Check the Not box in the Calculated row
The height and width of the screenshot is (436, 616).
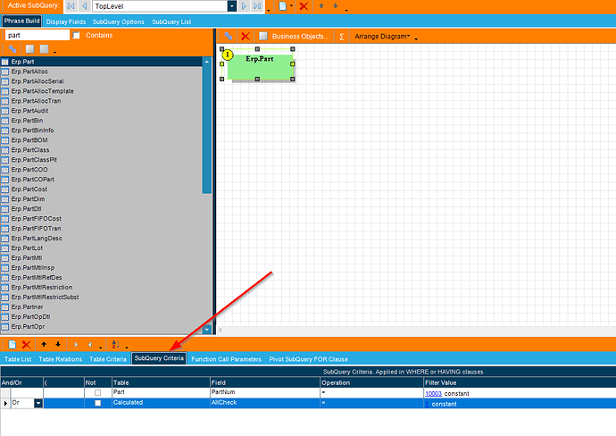coord(98,403)
